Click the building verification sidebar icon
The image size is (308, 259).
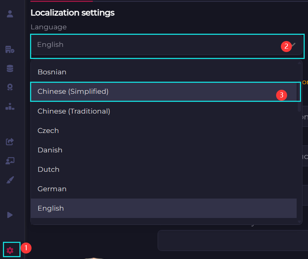(x=10, y=49)
